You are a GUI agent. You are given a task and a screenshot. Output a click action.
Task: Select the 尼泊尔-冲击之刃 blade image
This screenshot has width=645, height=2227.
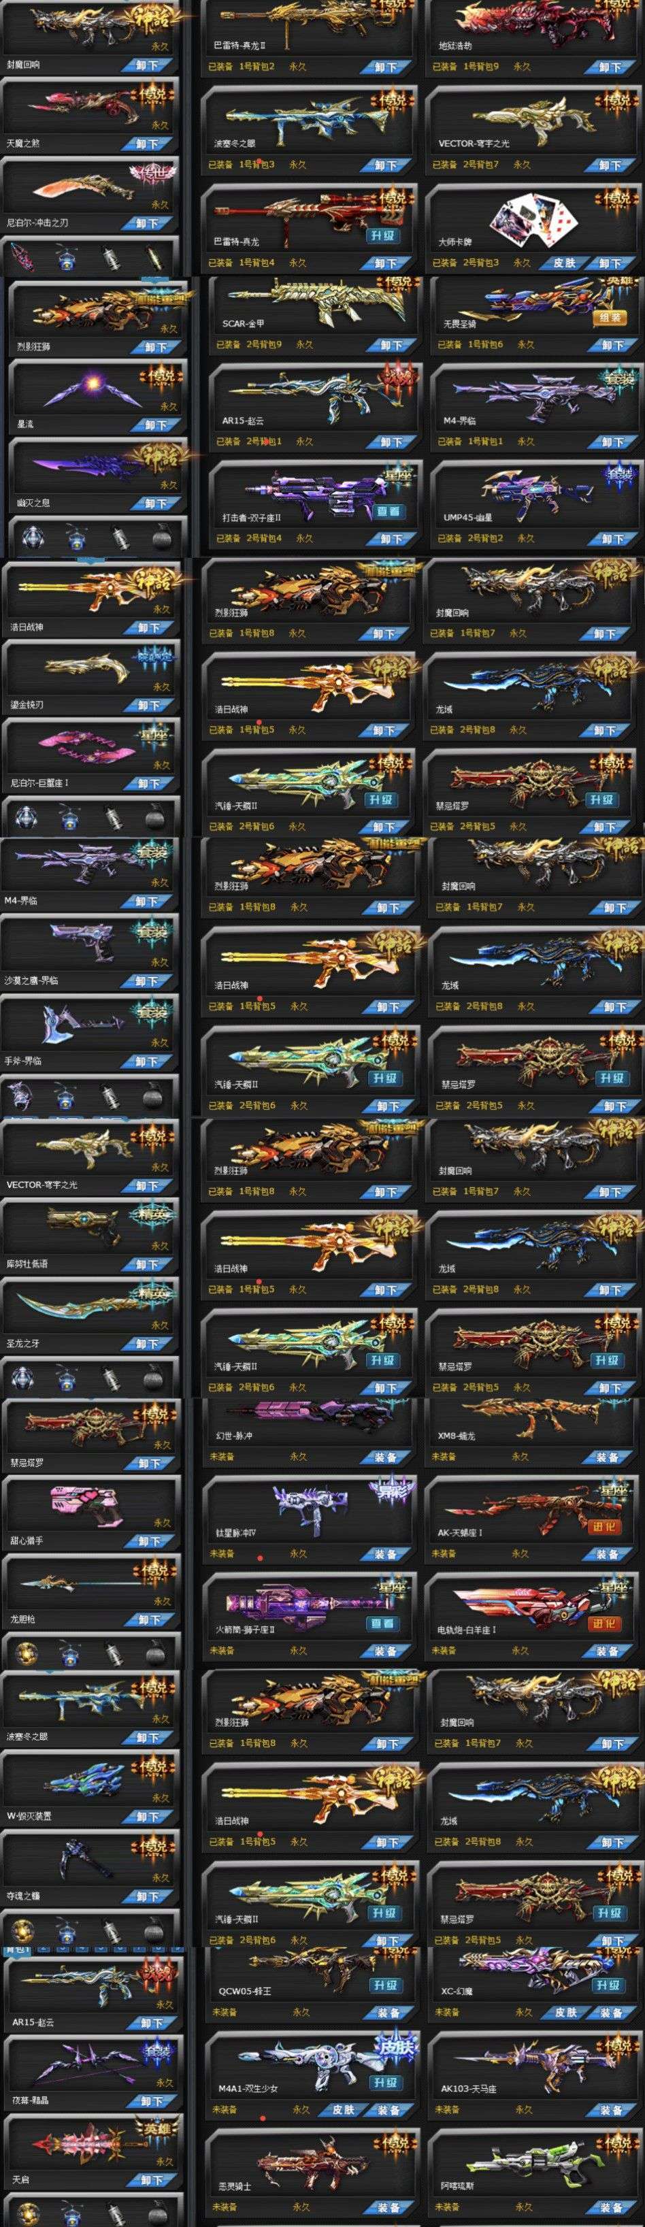pos(86,186)
